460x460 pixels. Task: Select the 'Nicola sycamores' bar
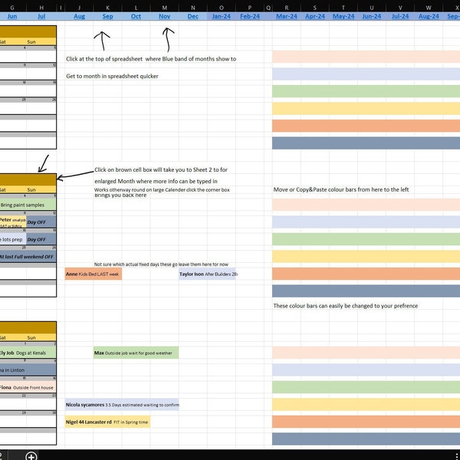pyautogui.click(x=122, y=405)
